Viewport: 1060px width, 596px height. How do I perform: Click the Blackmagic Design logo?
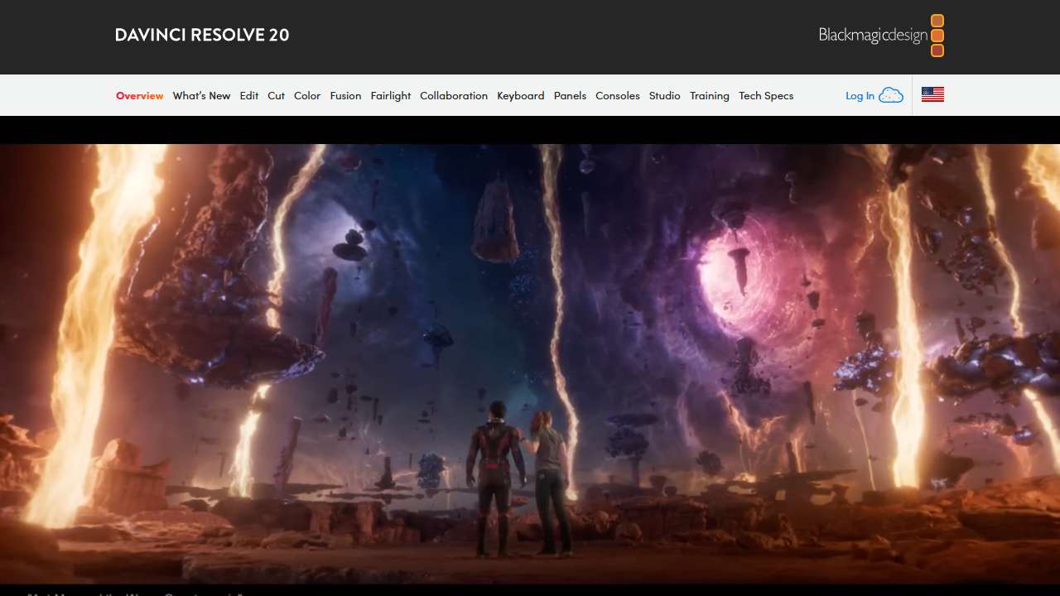(x=881, y=36)
